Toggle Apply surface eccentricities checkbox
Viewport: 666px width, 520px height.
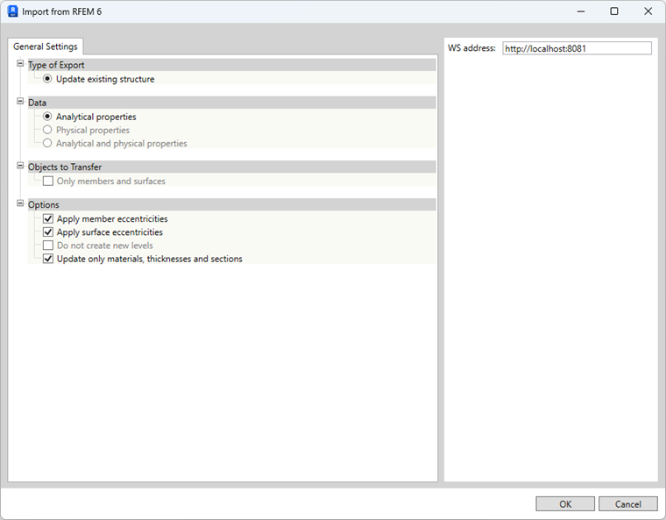pos(48,232)
